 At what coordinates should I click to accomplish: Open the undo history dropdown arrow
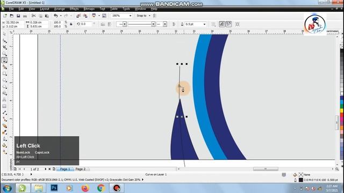[x=61, y=16]
